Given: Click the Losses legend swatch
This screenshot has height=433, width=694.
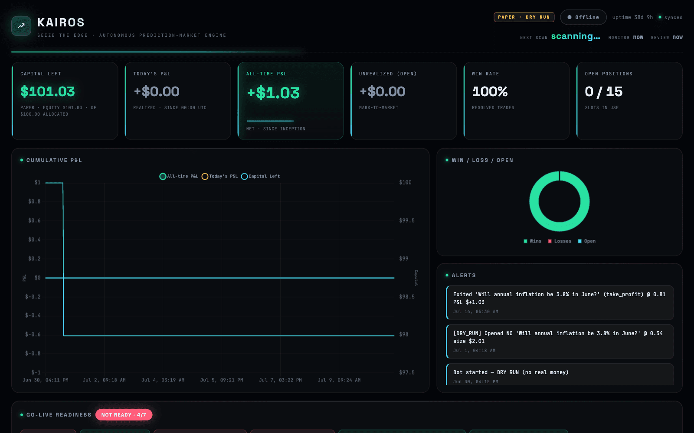Looking at the screenshot, I should (x=550, y=241).
